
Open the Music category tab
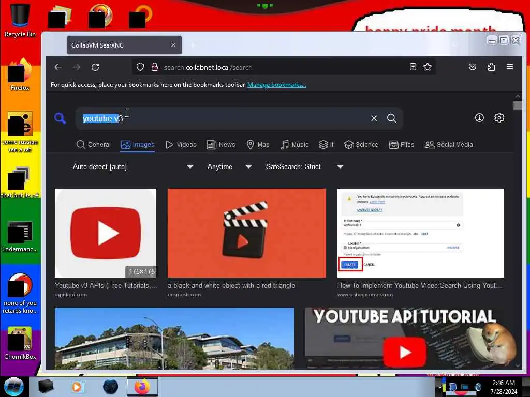tap(295, 145)
